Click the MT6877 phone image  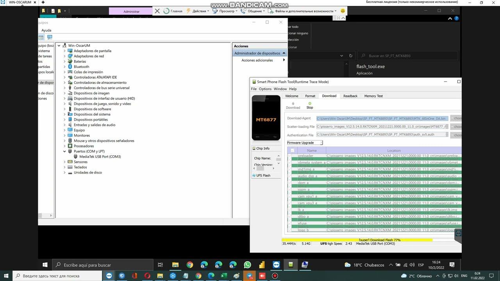266,118
